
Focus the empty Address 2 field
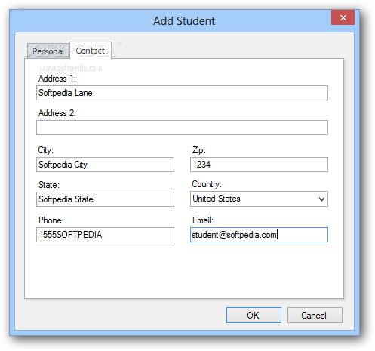pos(182,128)
